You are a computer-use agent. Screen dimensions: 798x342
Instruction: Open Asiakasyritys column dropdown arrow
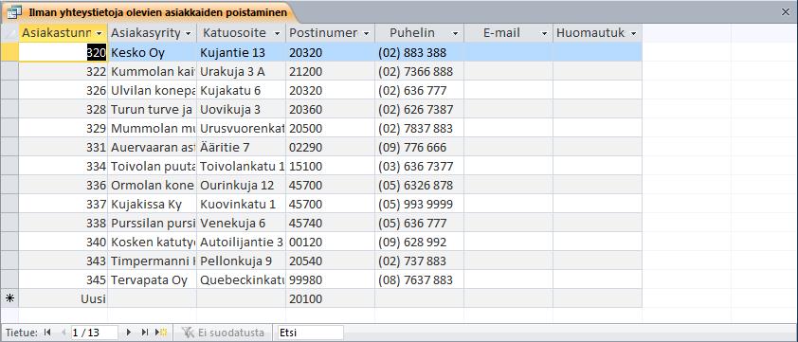[189, 33]
